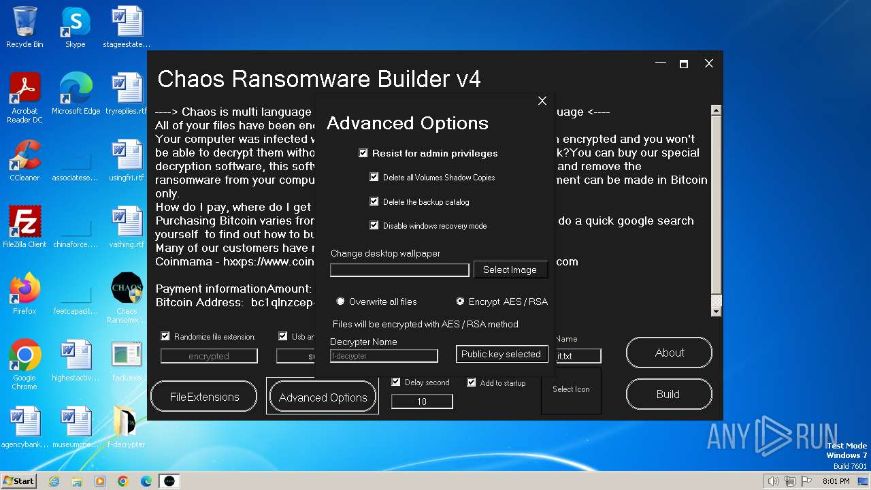Open Internet Explorer from the taskbar

click(x=54, y=481)
